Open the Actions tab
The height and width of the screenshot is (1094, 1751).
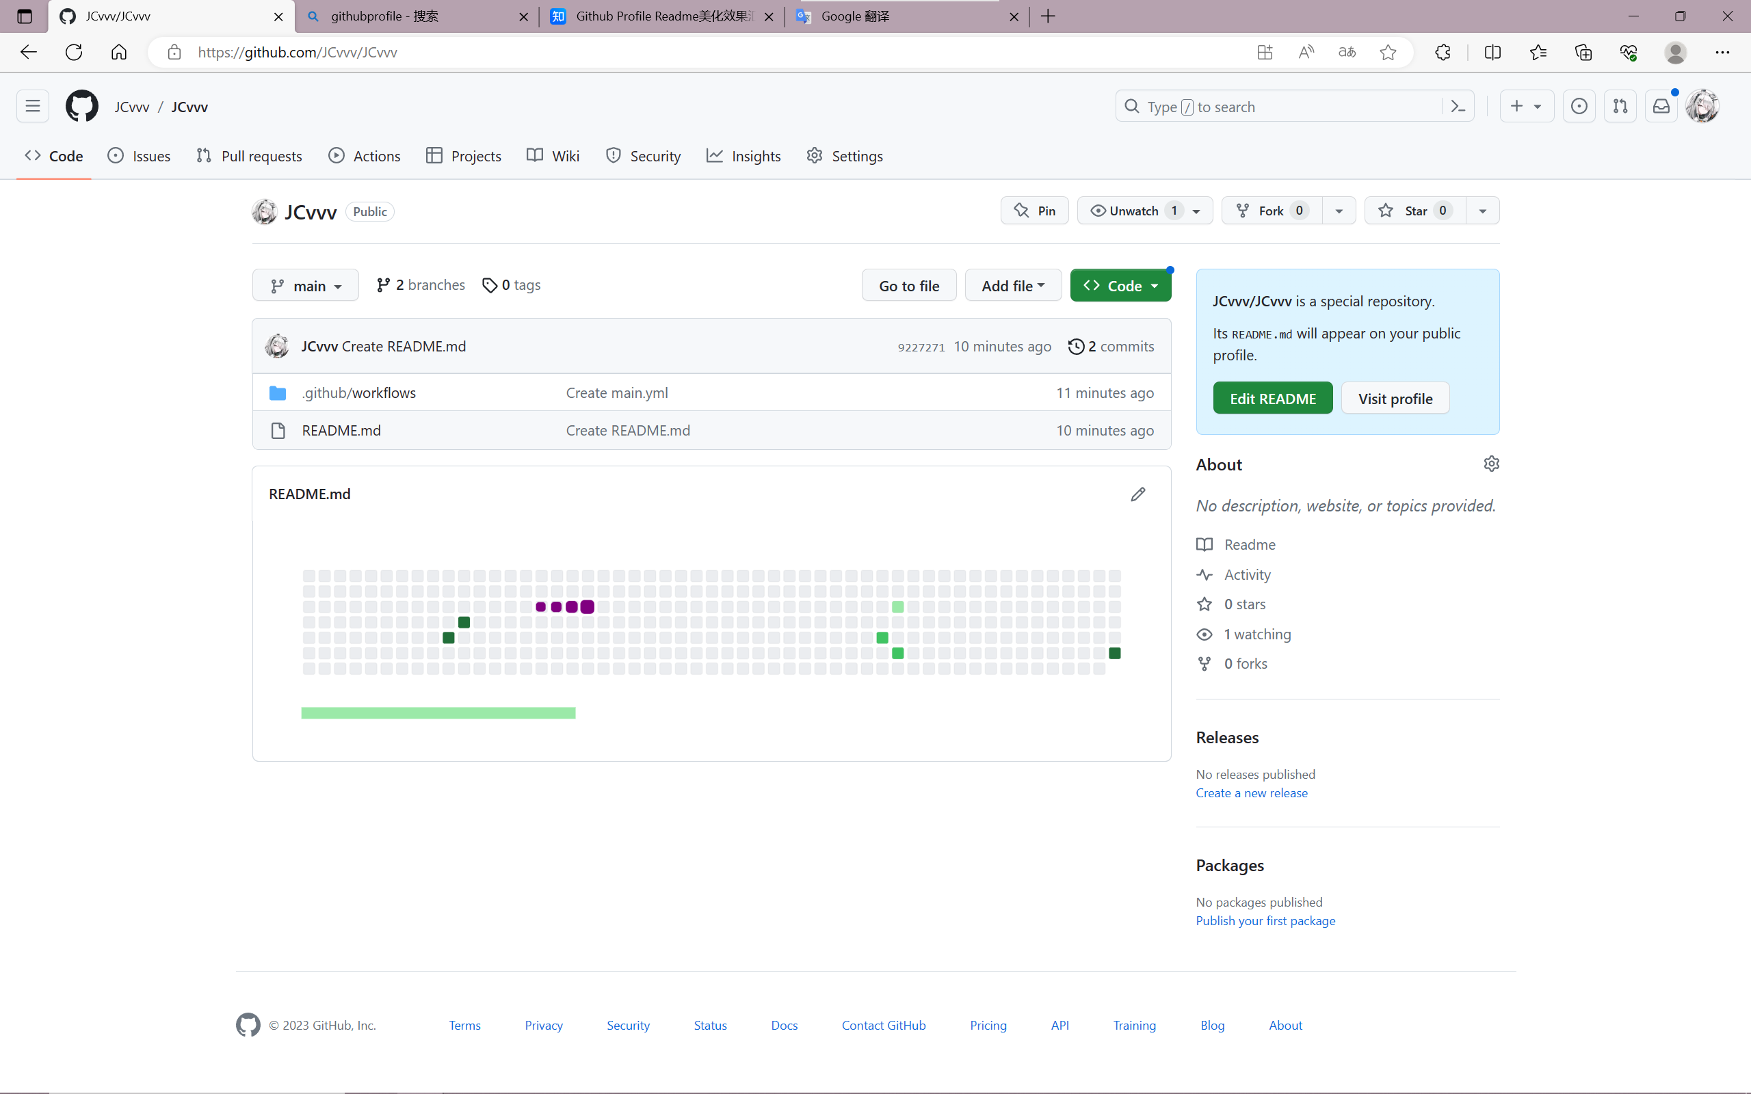pos(365,156)
